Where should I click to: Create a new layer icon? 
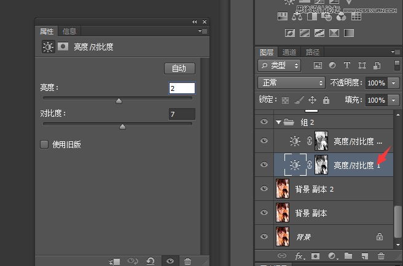click(x=365, y=256)
